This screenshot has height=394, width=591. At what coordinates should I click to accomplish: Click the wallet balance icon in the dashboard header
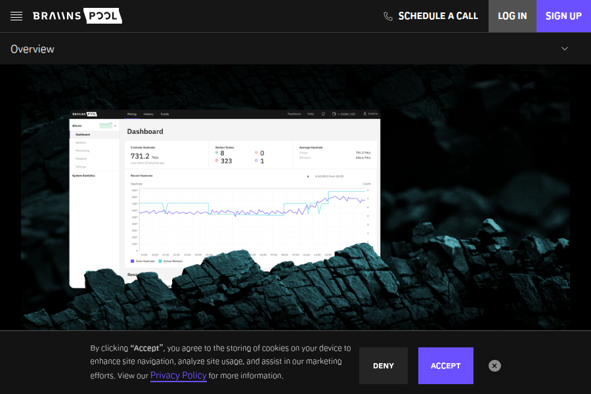[334, 114]
